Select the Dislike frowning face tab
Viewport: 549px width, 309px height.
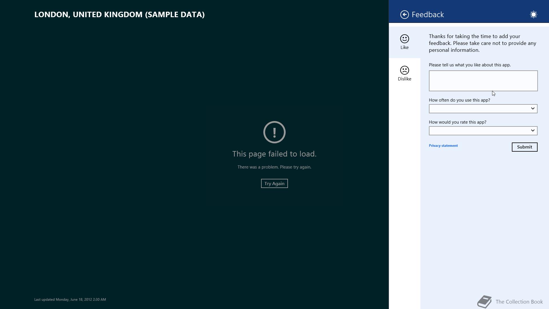point(404,74)
